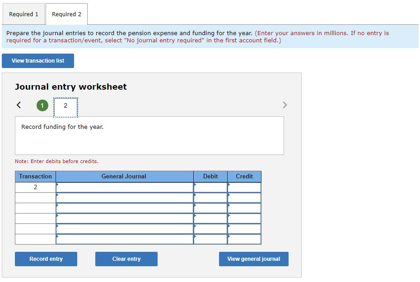Screen dimensions: 420x282
Task: Click the Transaction column header
Action: click(x=35, y=177)
